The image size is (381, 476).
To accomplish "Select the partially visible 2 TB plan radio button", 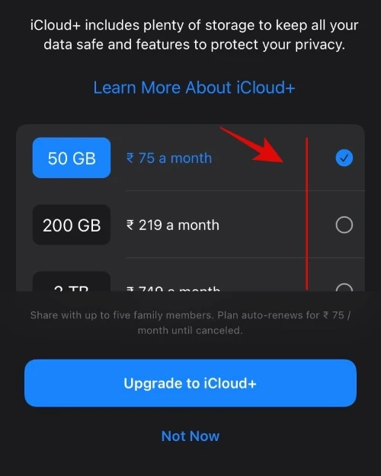I will click(344, 287).
